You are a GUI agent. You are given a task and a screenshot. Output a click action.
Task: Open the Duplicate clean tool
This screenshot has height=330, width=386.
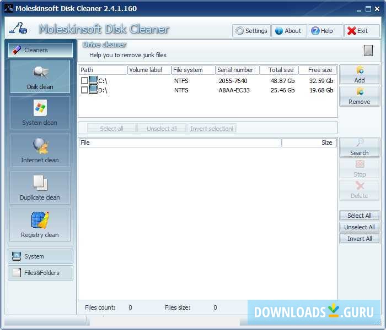pyautogui.click(x=40, y=188)
